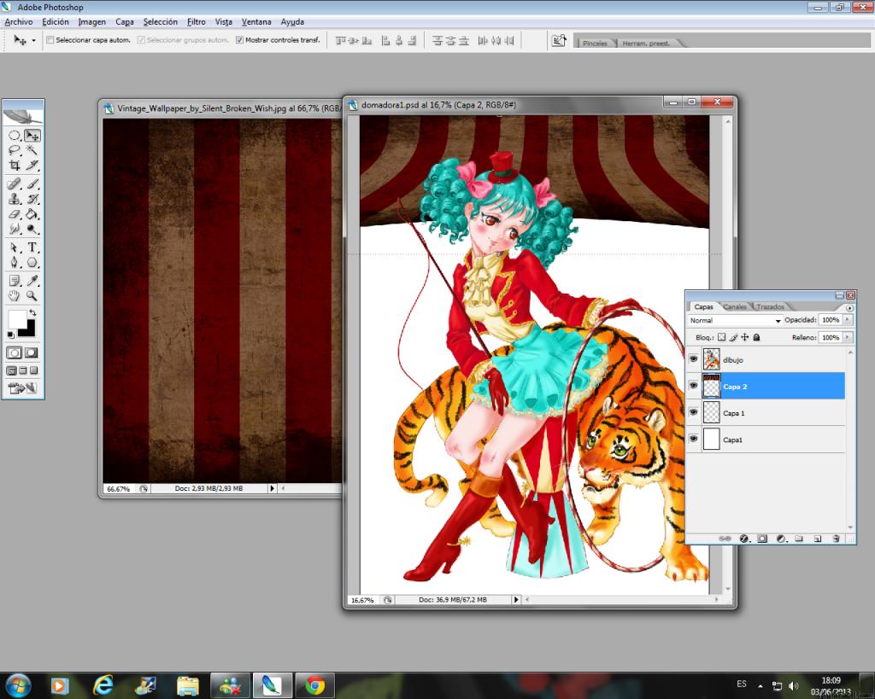This screenshot has width=875, height=699.
Task: Open the Layers panel options menu
Action: [x=849, y=308]
